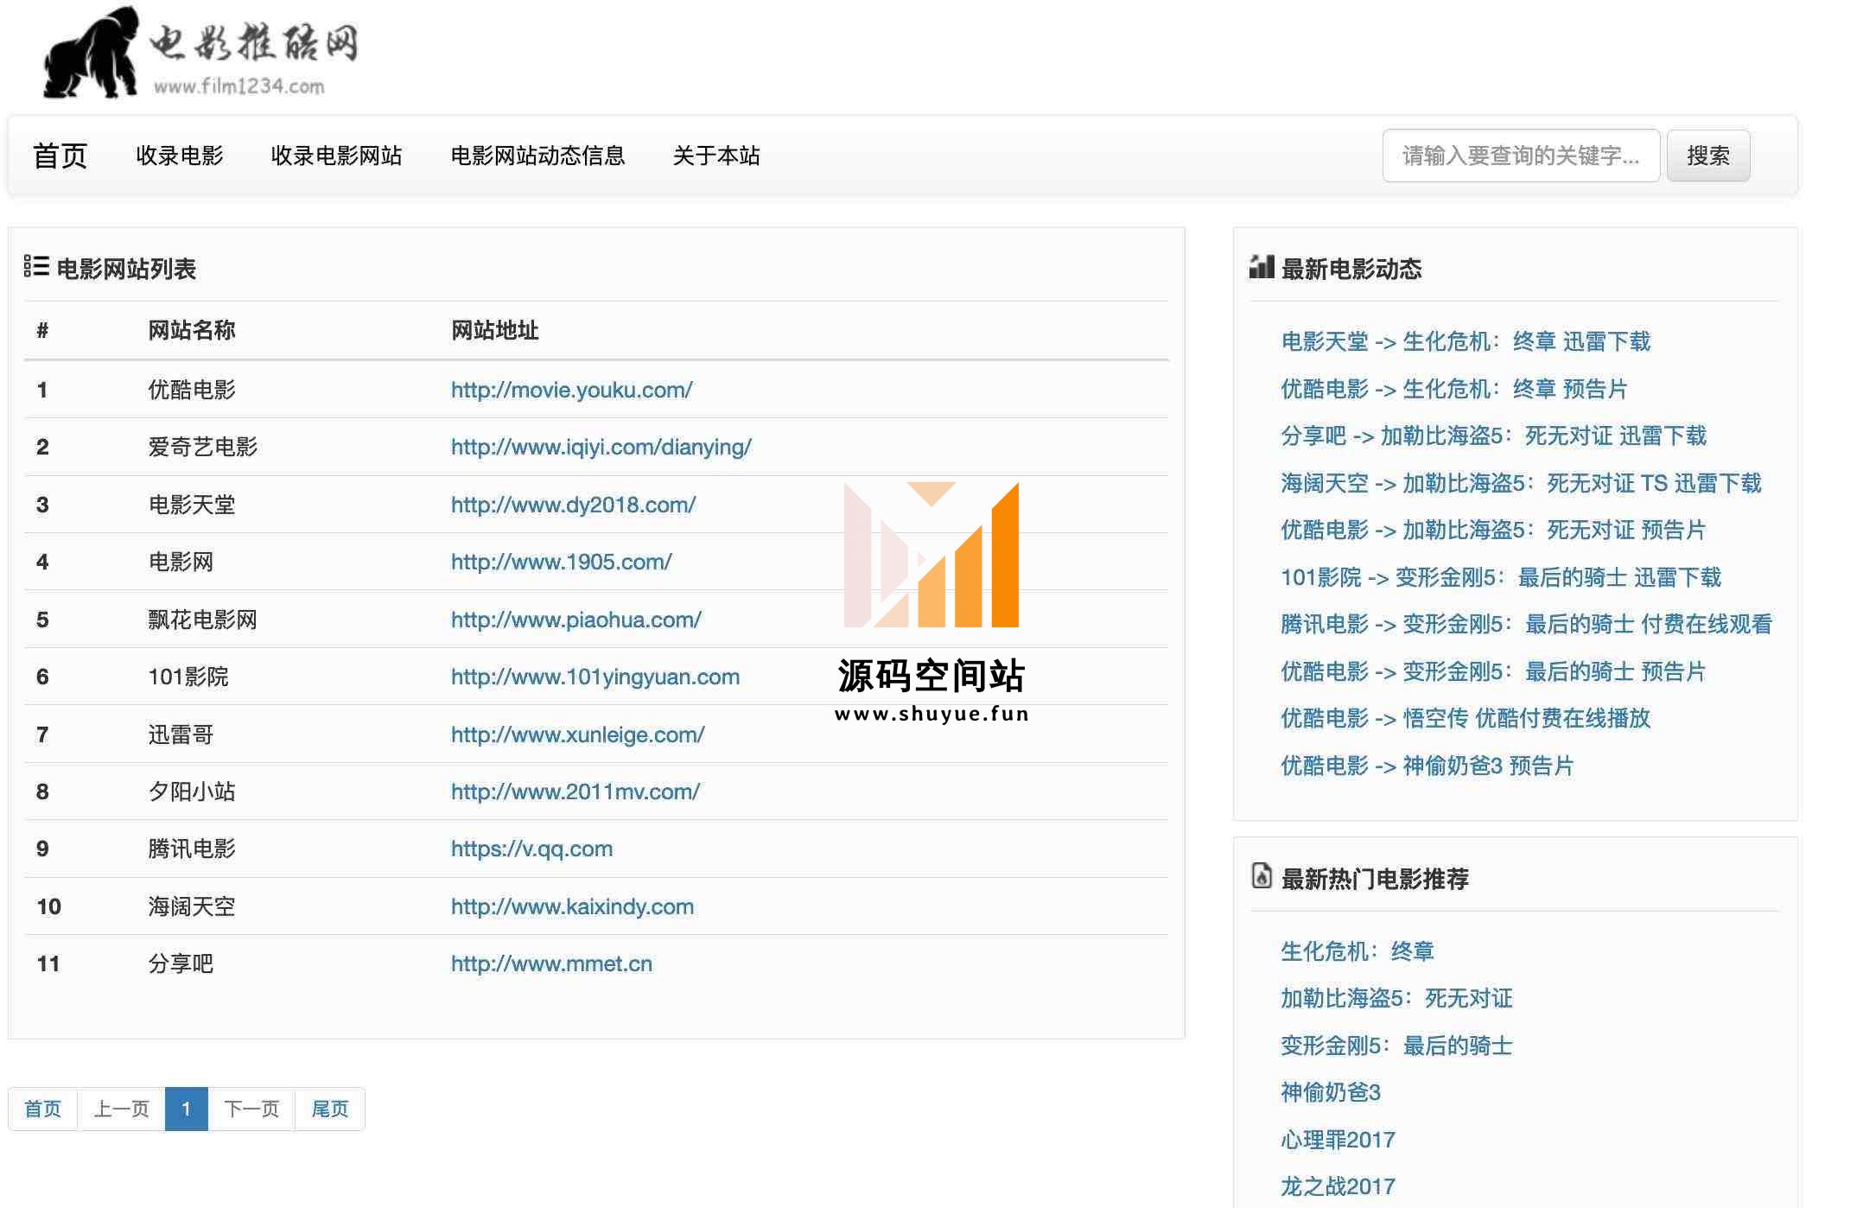Image resolution: width=1863 pixels, height=1208 pixels.
Task: Open 优酷电影 悟空传 付费在线播放 link
Action: 1466,718
